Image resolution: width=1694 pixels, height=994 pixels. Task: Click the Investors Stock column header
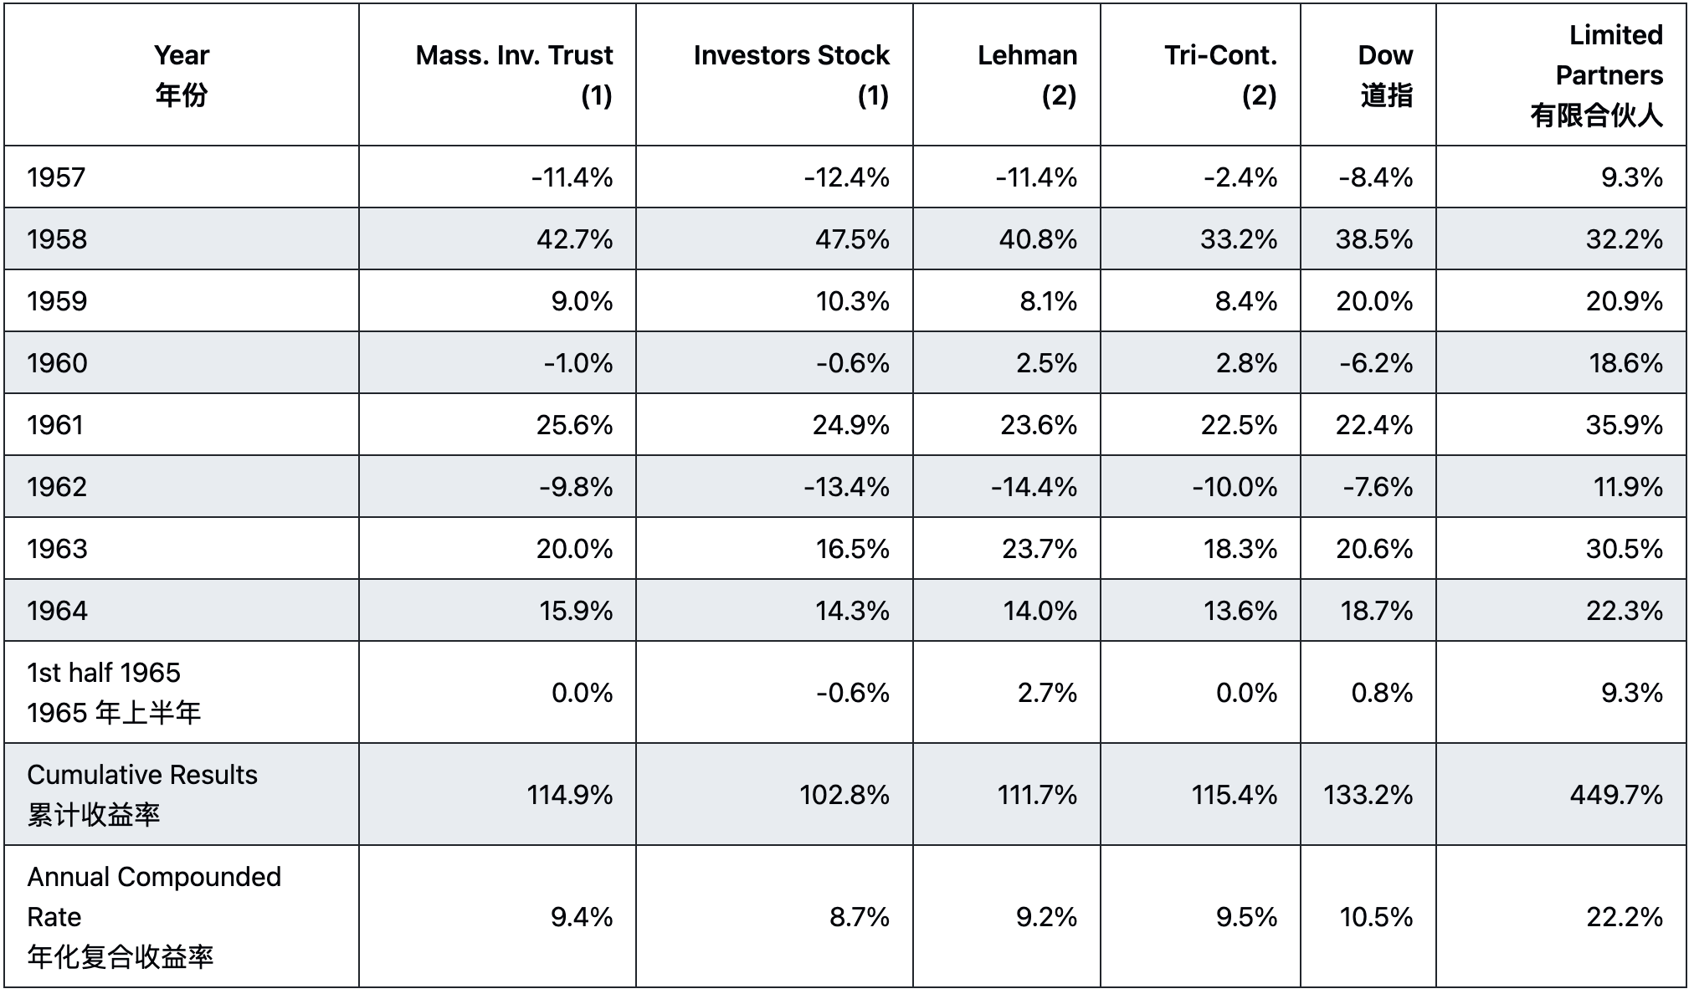[791, 75]
